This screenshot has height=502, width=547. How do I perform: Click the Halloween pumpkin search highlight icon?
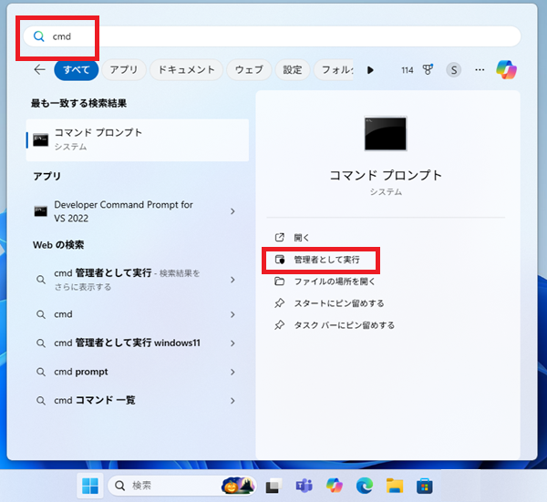pyautogui.click(x=238, y=486)
